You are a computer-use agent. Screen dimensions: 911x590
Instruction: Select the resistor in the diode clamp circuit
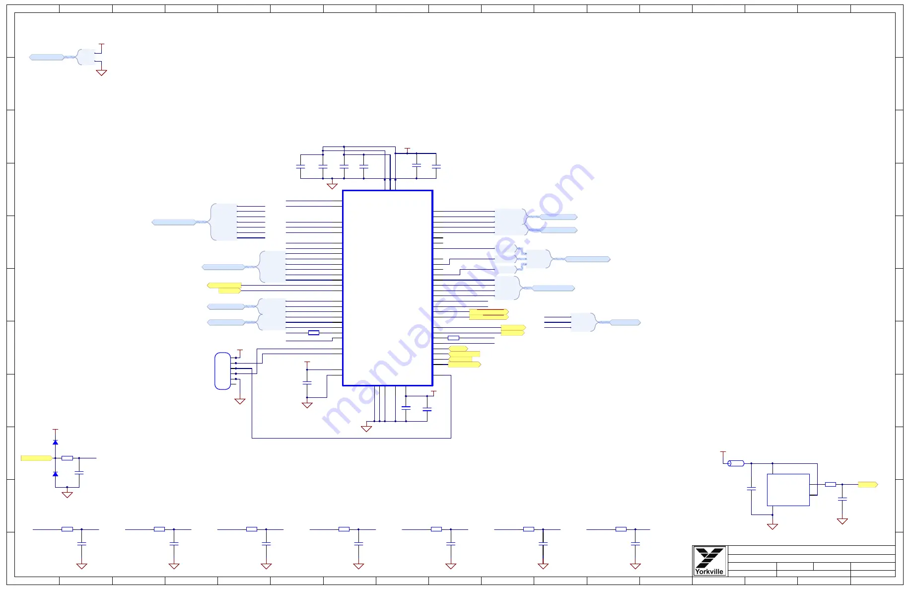(67, 458)
